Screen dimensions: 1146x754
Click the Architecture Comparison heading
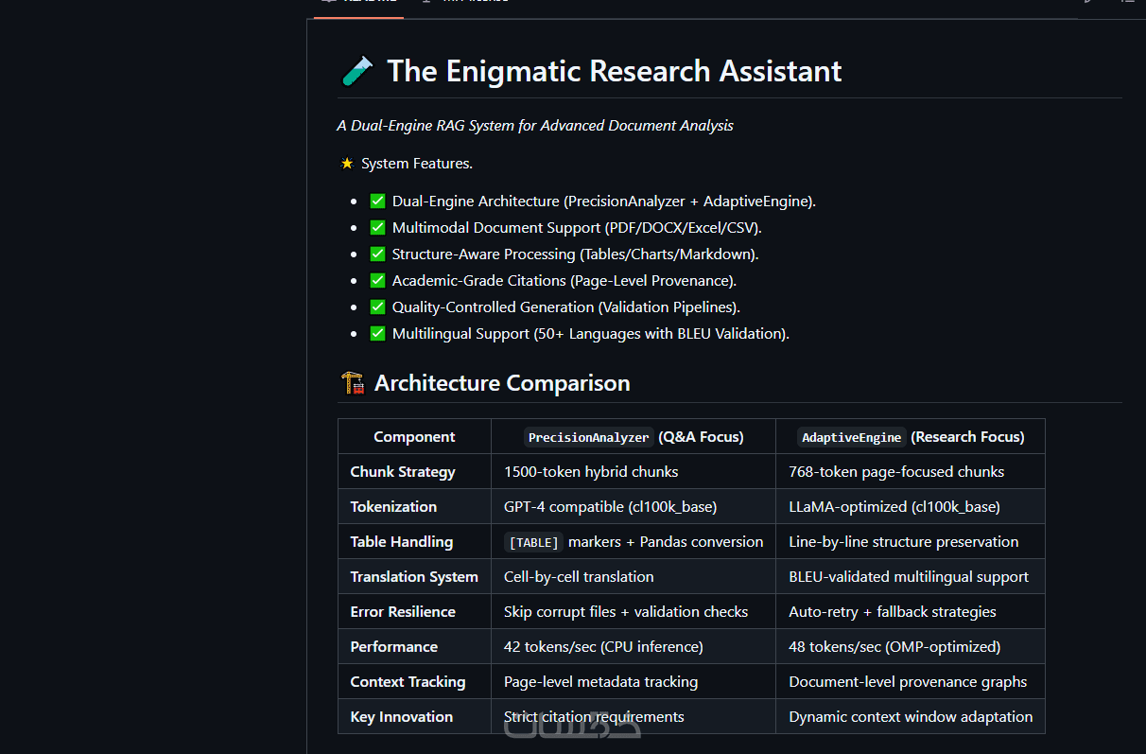click(x=502, y=383)
